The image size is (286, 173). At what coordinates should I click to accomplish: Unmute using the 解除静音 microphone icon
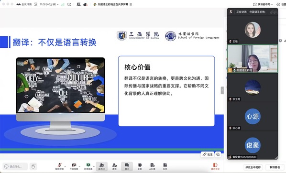(59, 166)
